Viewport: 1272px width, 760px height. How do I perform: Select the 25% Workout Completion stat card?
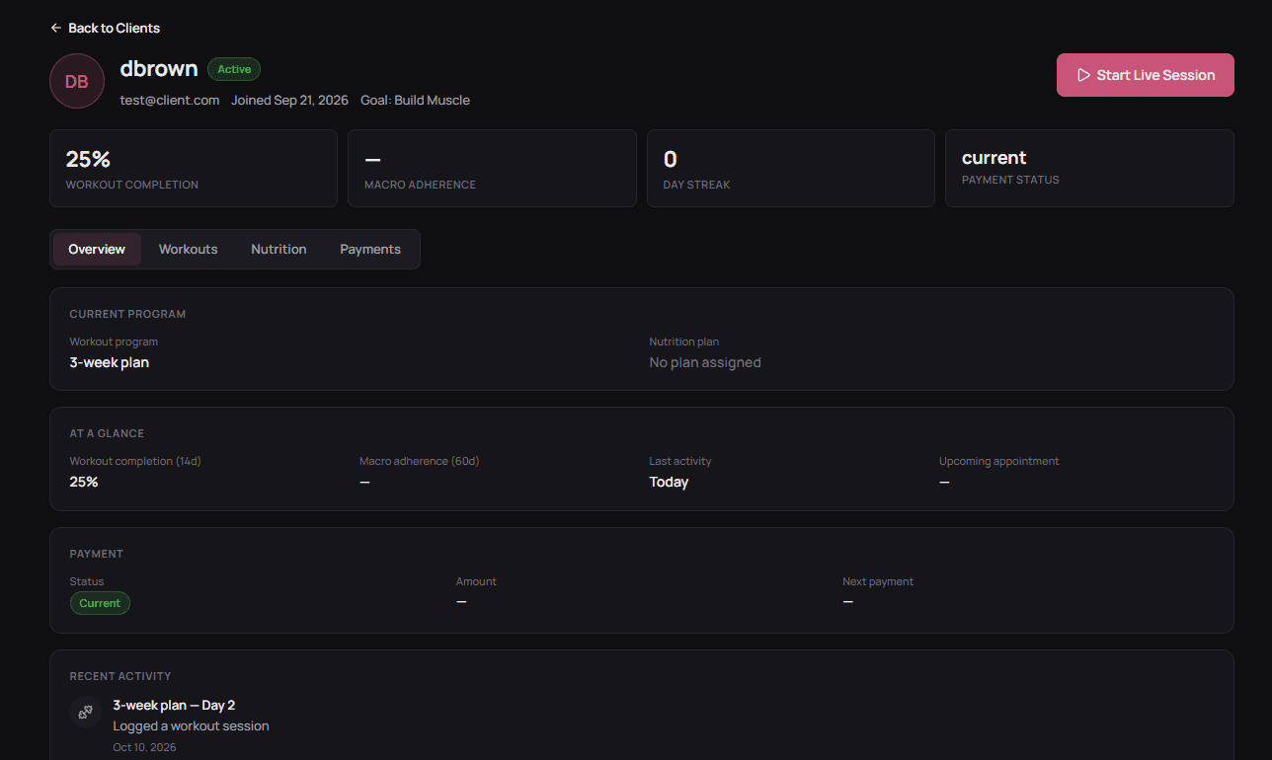(x=194, y=169)
